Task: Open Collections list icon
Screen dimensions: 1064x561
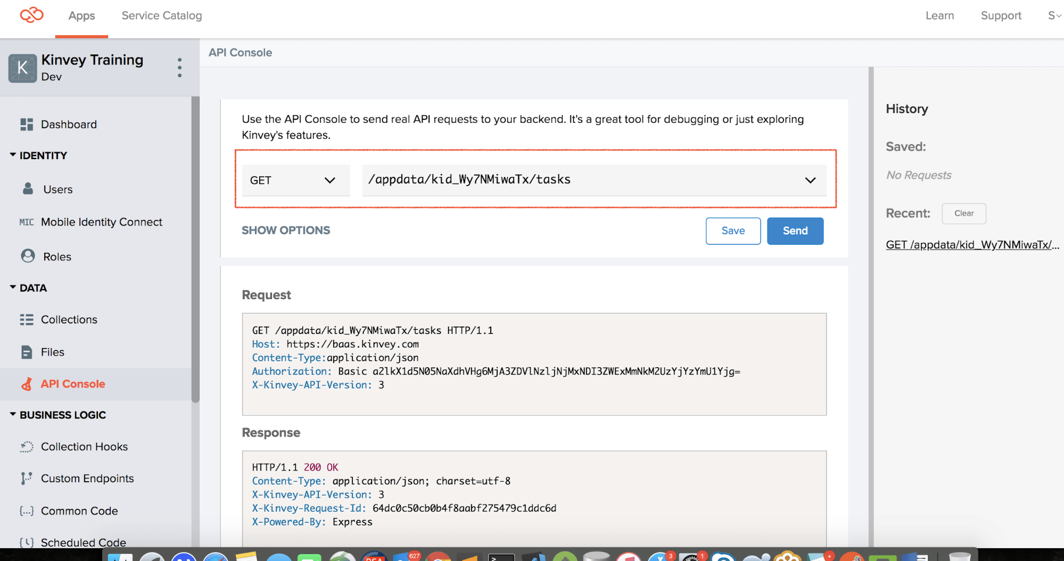Action: tap(27, 319)
